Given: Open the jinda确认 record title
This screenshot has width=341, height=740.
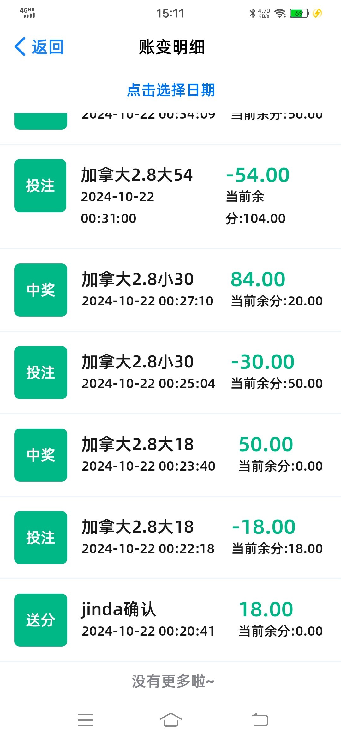Looking at the screenshot, I should pyautogui.click(x=118, y=609).
